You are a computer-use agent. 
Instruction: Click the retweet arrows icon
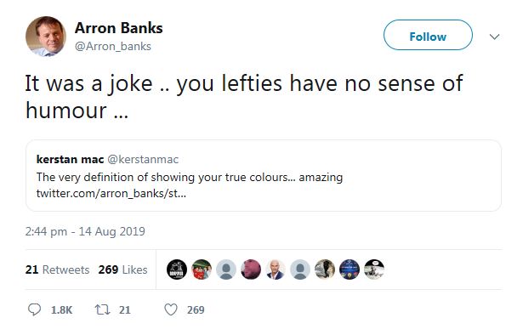click(x=102, y=309)
